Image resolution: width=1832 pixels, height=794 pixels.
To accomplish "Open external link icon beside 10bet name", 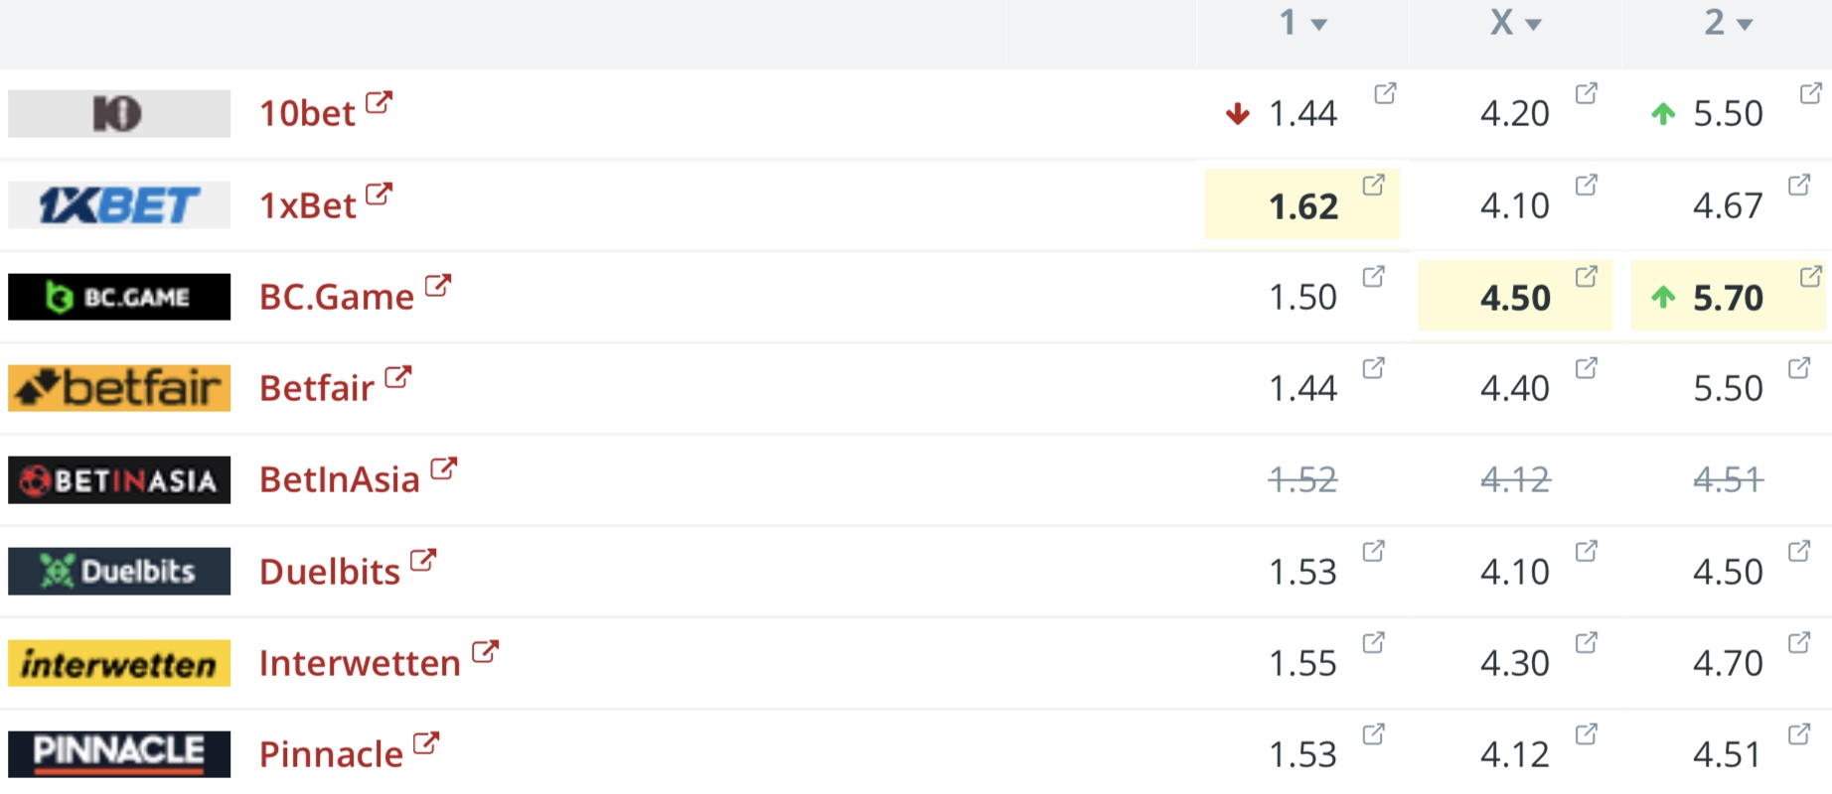I will (379, 102).
